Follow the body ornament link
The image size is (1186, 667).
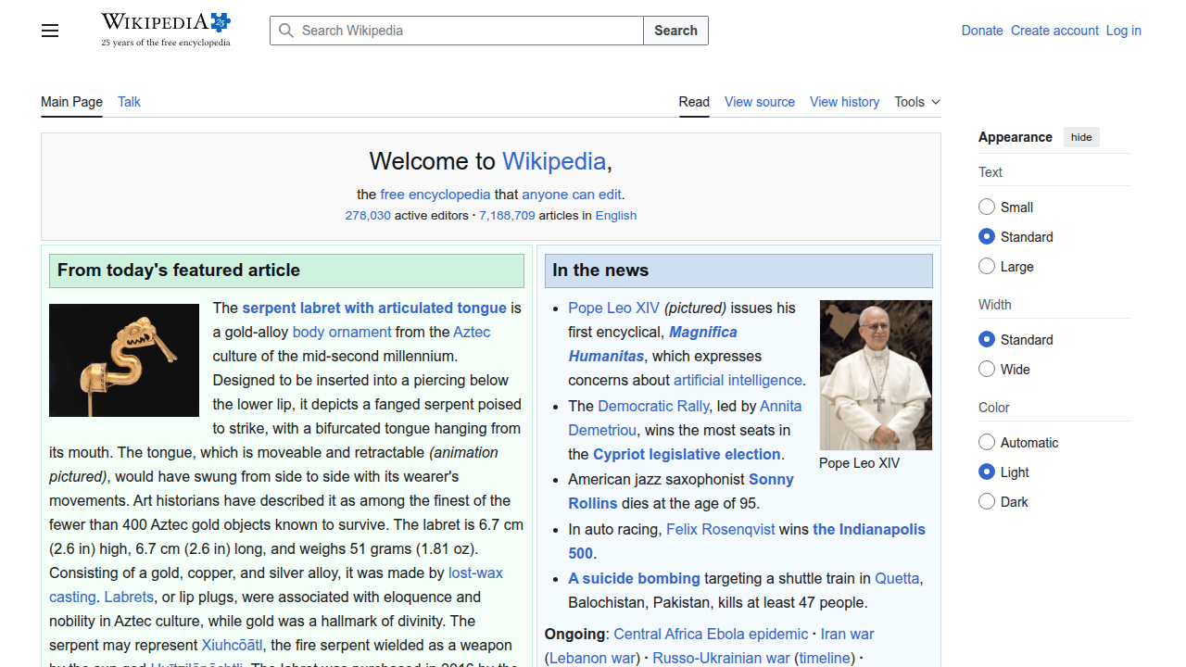(x=342, y=332)
